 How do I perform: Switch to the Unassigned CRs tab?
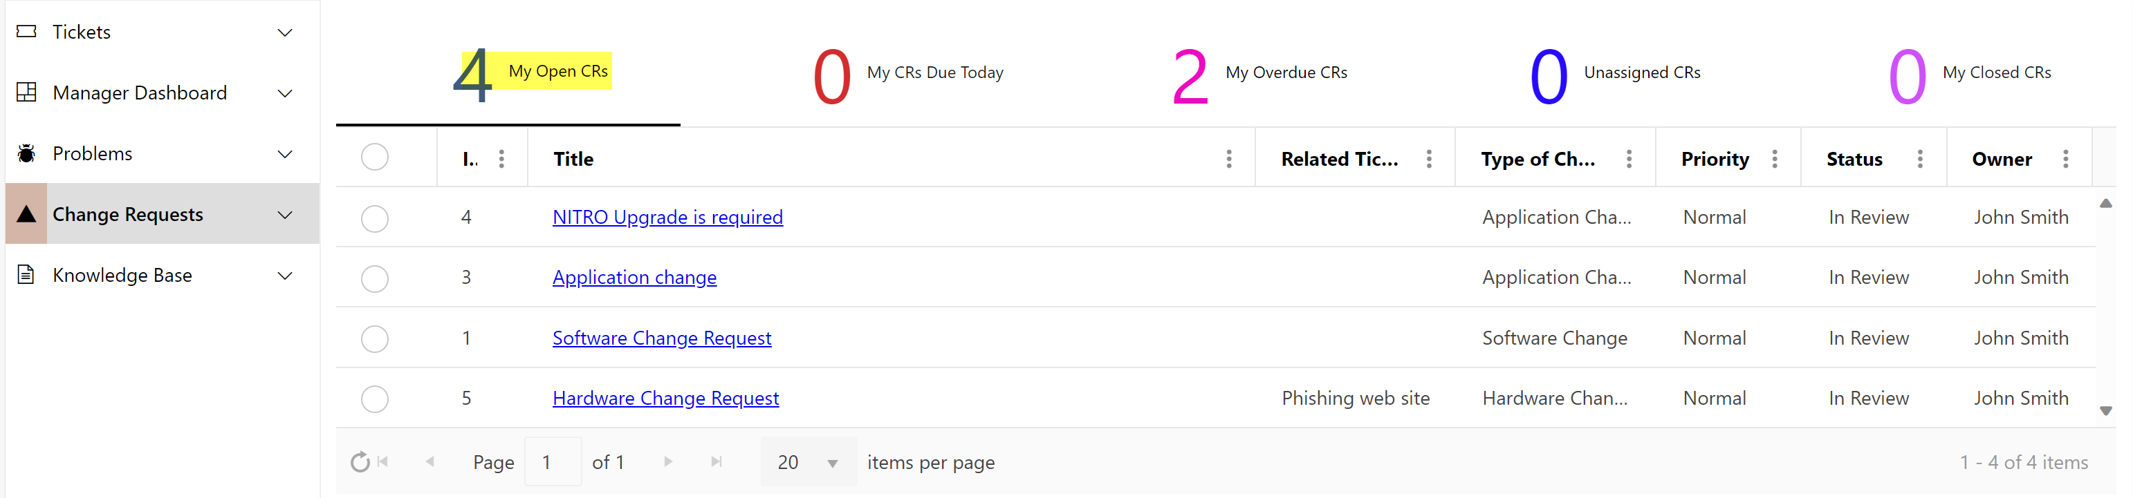[x=1615, y=74]
